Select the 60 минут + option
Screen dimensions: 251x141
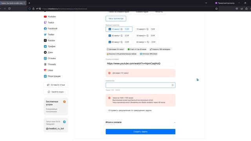click(146, 42)
